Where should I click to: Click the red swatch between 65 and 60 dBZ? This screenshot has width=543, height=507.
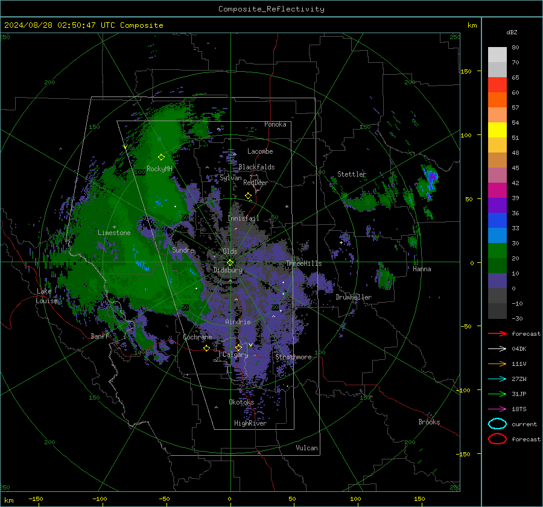point(497,85)
